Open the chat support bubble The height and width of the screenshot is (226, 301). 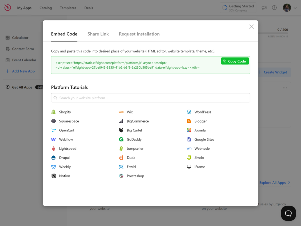click(x=288, y=213)
